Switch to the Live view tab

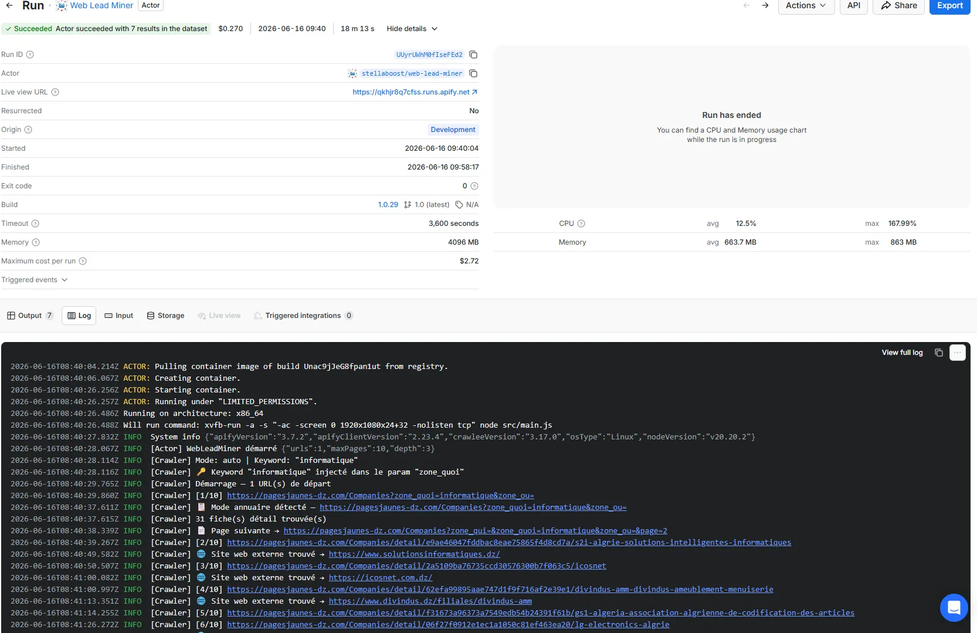point(219,316)
